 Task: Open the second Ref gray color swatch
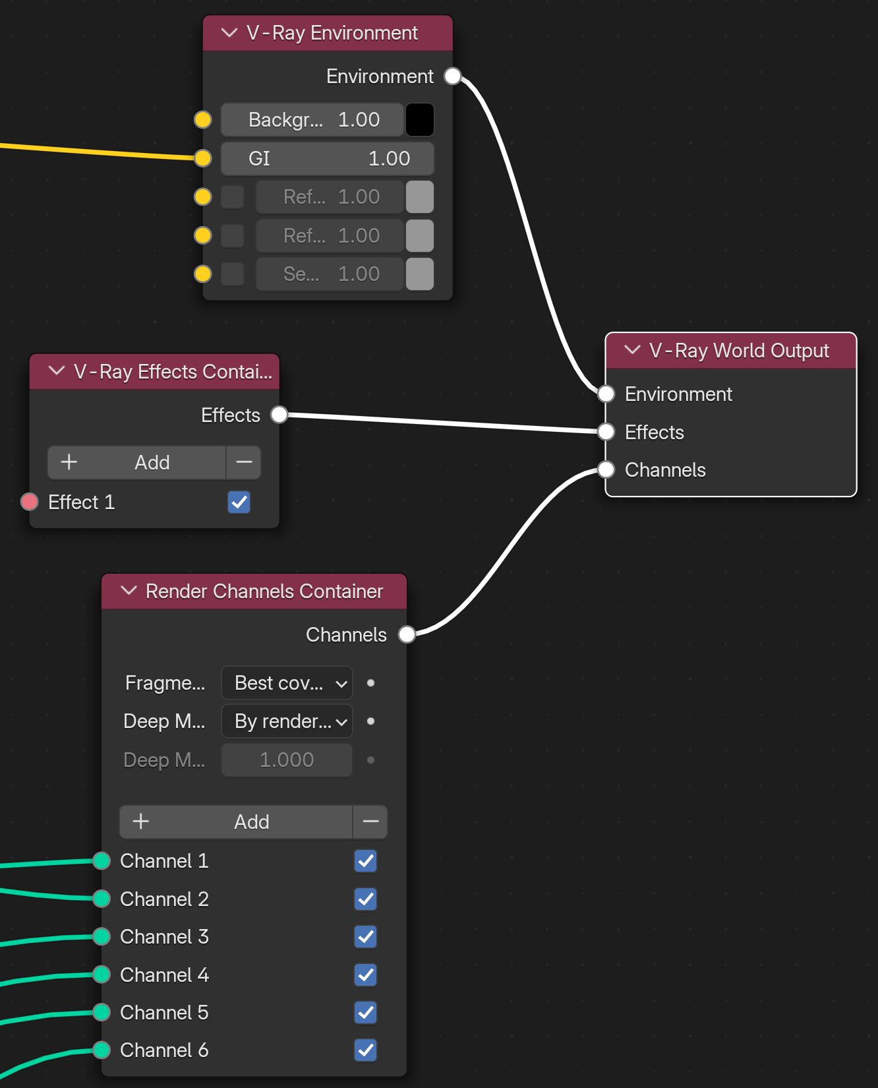point(420,235)
